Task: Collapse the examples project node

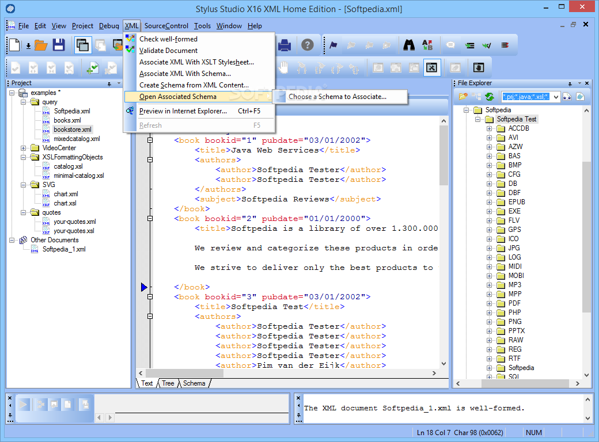Action: tap(12, 93)
